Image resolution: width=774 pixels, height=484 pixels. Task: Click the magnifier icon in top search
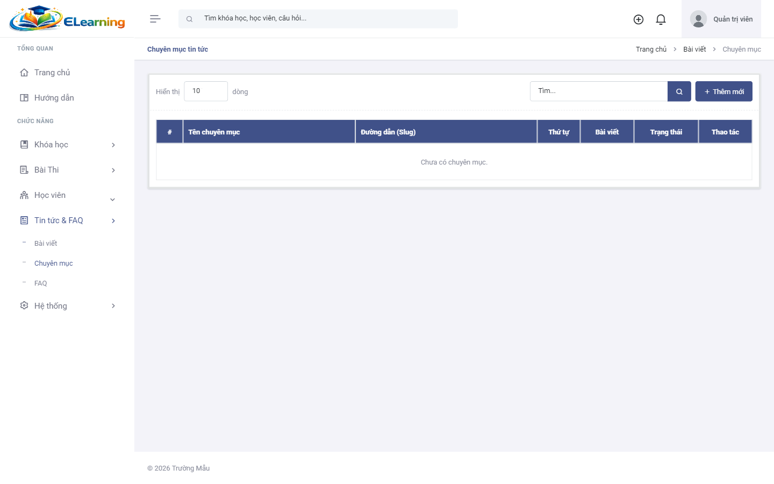click(x=189, y=19)
